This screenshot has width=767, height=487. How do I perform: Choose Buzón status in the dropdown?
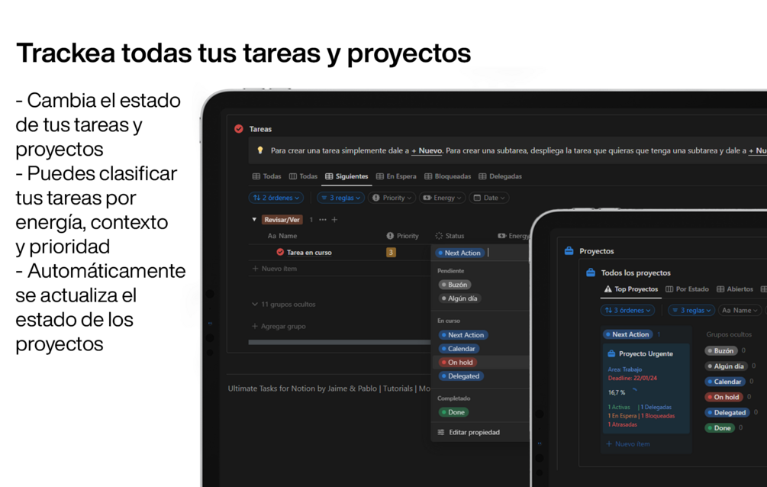(454, 285)
